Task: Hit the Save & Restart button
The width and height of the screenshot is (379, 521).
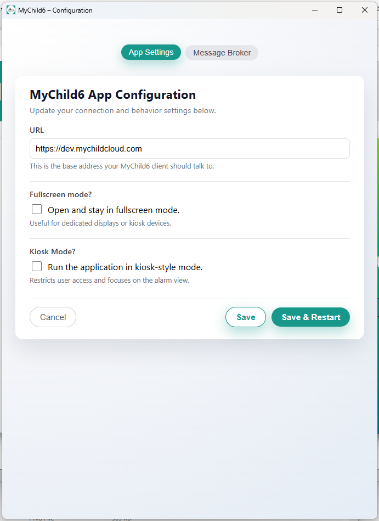Action: (310, 317)
